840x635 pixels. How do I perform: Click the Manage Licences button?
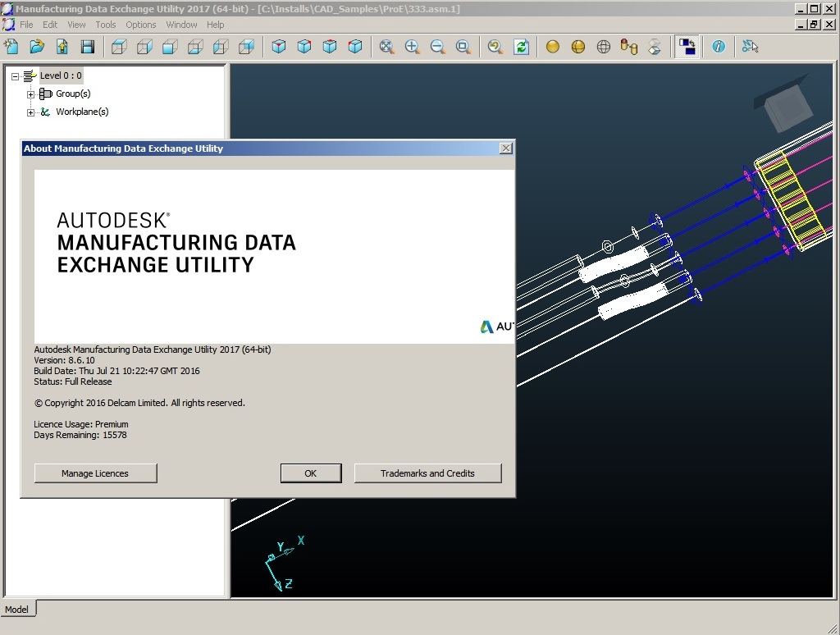click(x=95, y=473)
